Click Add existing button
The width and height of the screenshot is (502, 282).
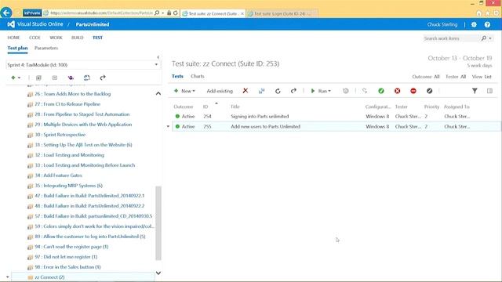click(220, 91)
